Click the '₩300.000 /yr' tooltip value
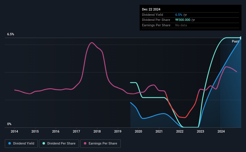Screen dimensions: 246x152 click(185, 20)
